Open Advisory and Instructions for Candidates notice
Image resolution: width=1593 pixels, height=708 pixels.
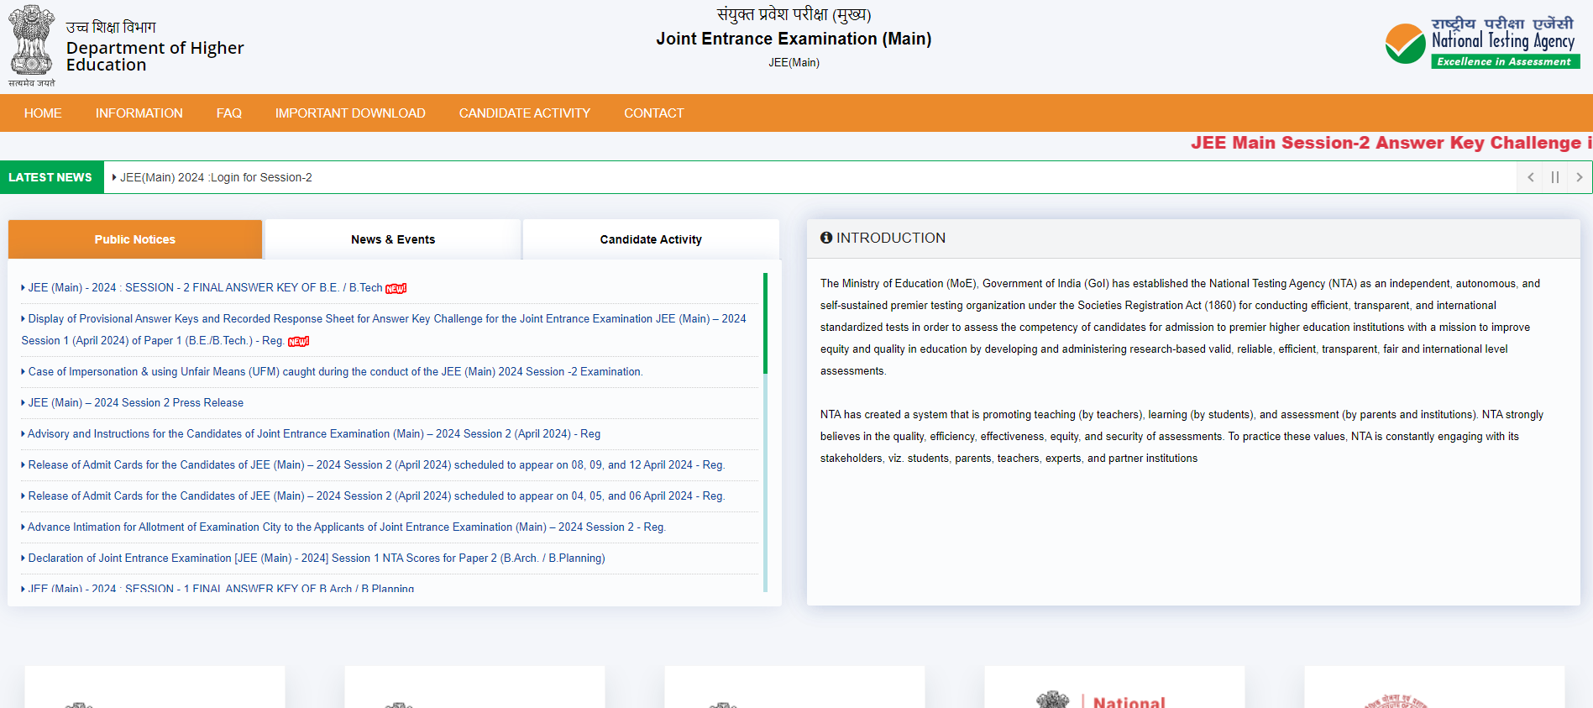coord(314,433)
